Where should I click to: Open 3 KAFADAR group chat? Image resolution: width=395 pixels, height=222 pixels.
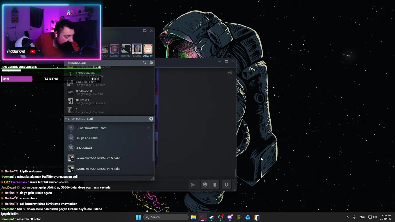click(x=109, y=148)
